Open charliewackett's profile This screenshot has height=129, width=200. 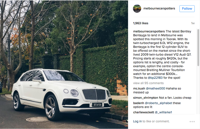[x=144, y=112]
